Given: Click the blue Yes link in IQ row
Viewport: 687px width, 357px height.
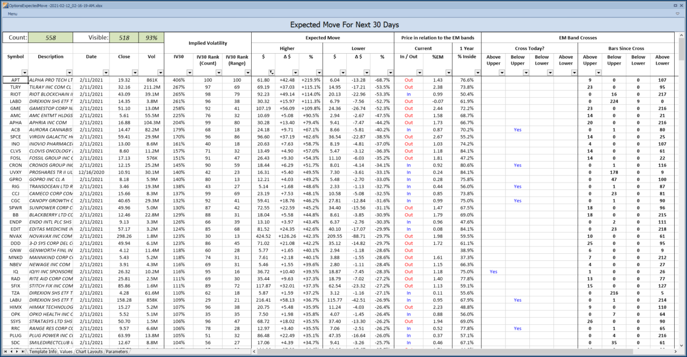Looking at the screenshot, I should 493,272.
